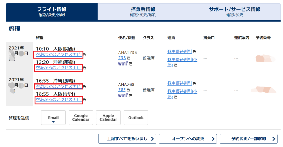Click the WiFi icon for flight ANA1735
The height and width of the screenshot is (147, 283).
point(123,64)
